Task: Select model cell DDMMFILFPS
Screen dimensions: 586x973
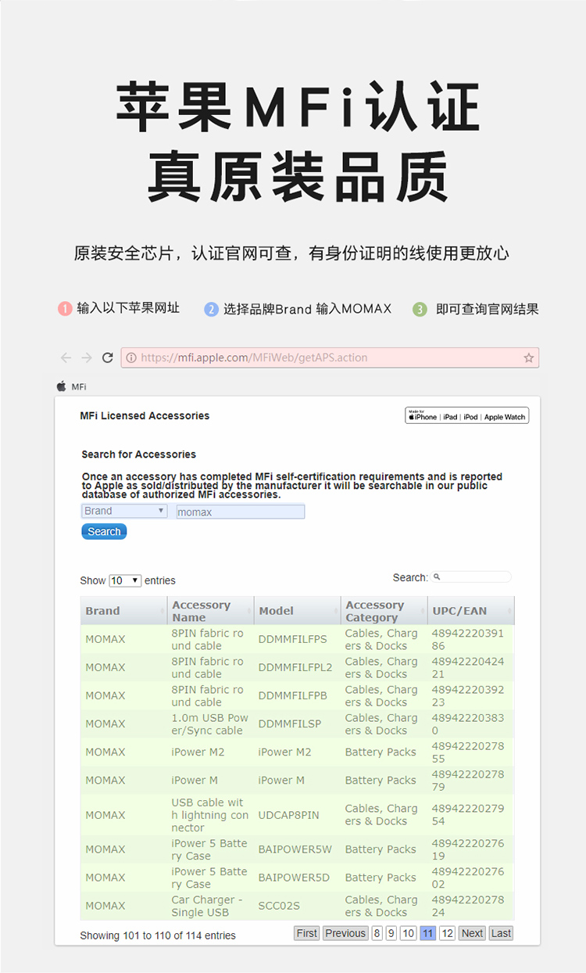Action: pos(292,639)
